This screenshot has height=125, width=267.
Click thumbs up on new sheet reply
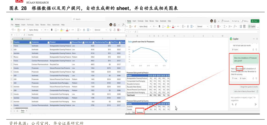(253, 78)
